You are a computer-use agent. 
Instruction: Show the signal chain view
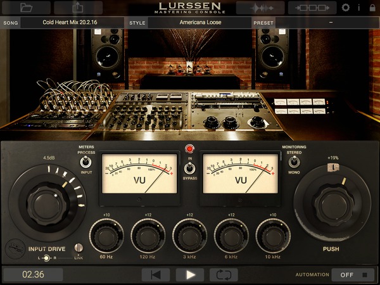(312, 8)
